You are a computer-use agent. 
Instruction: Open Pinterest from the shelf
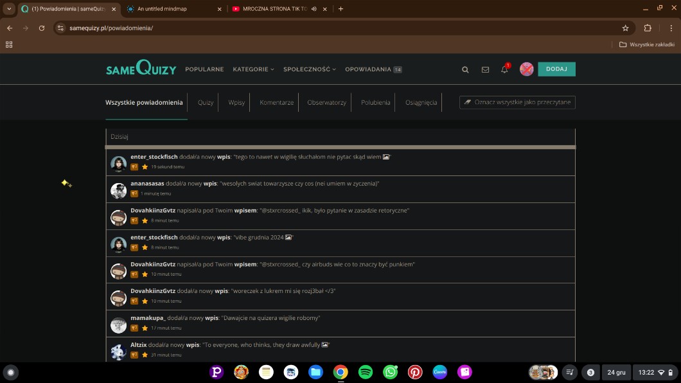click(x=415, y=372)
